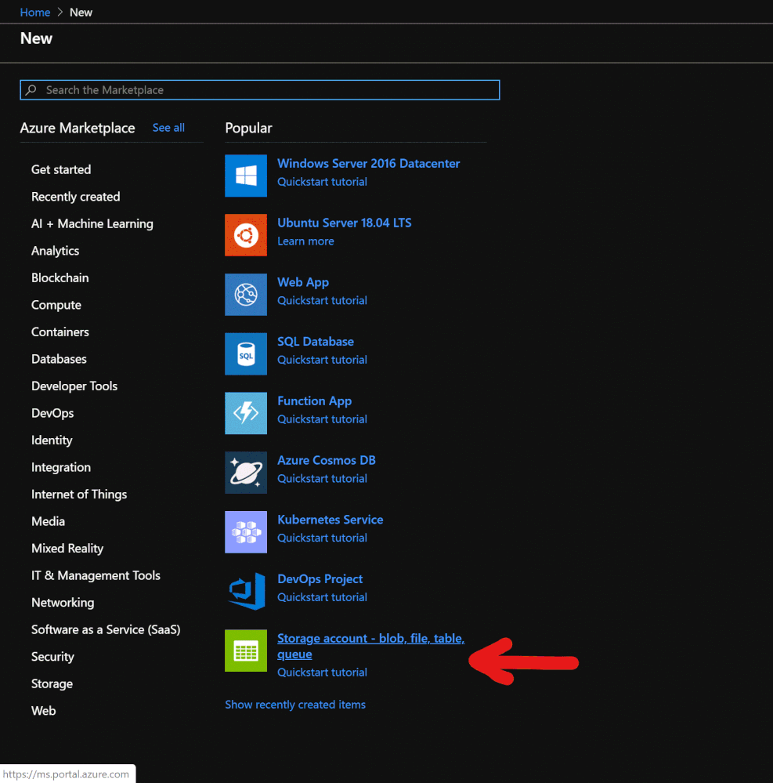Select Analytics category

(55, 251)
